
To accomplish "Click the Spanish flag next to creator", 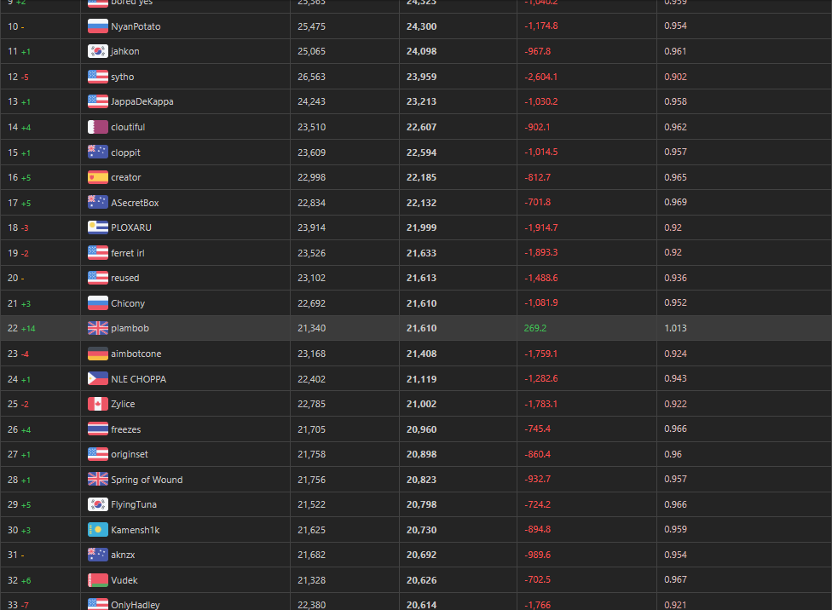I will 98,177.
